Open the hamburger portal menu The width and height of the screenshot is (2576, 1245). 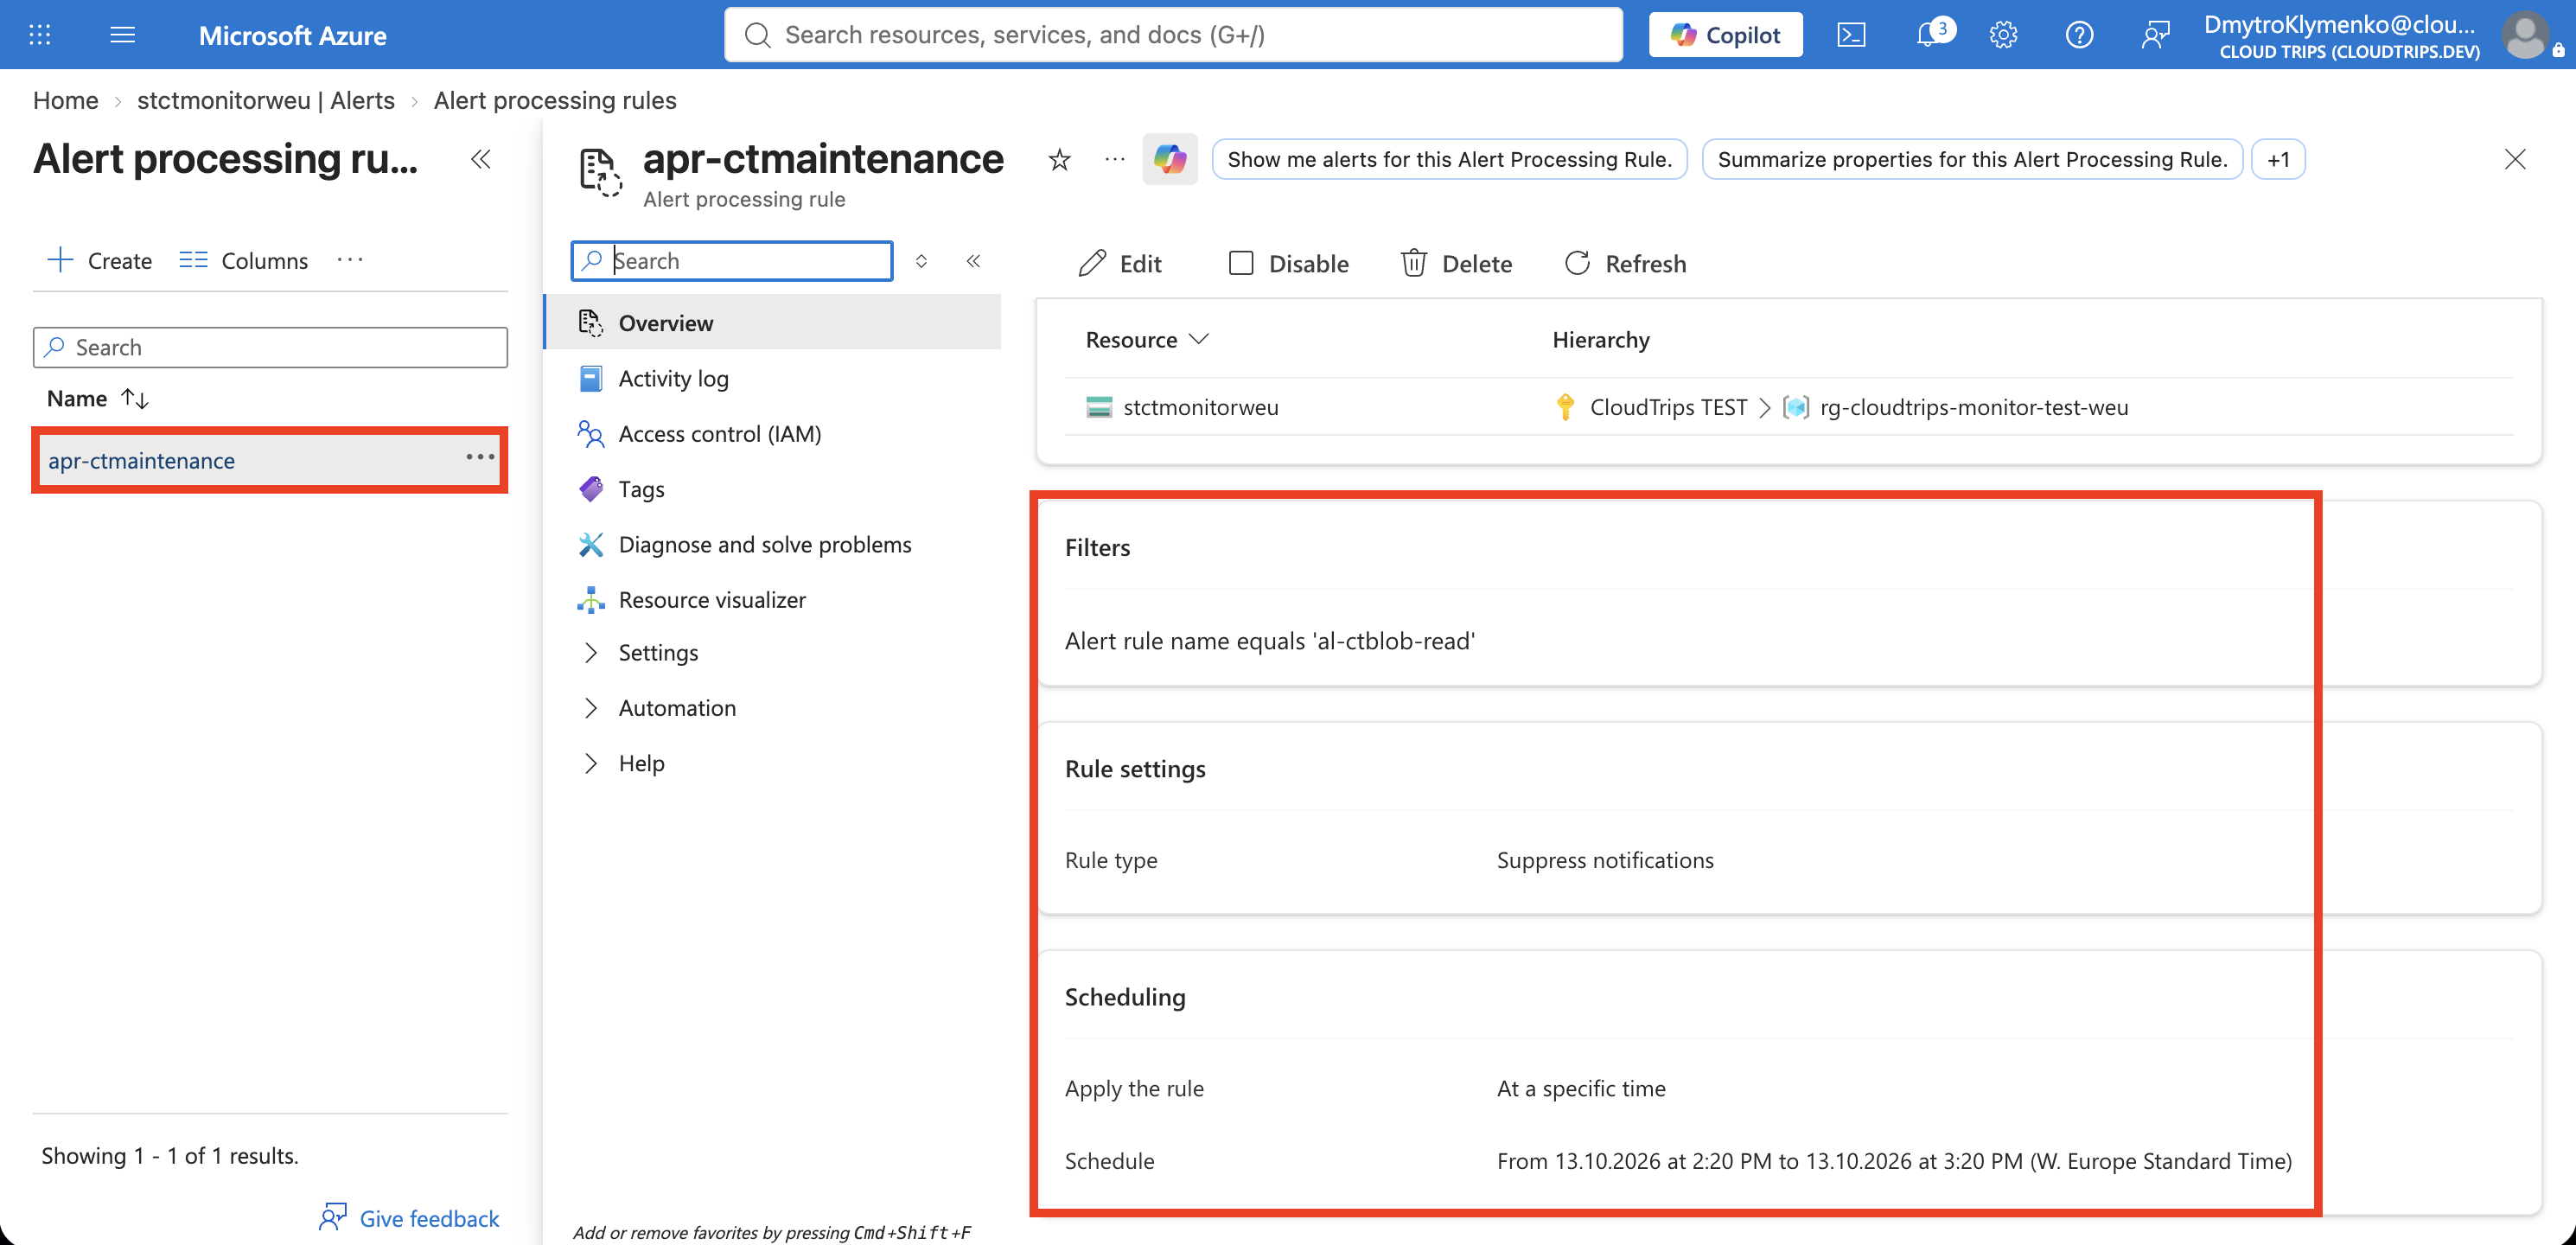tap(122, 35)
